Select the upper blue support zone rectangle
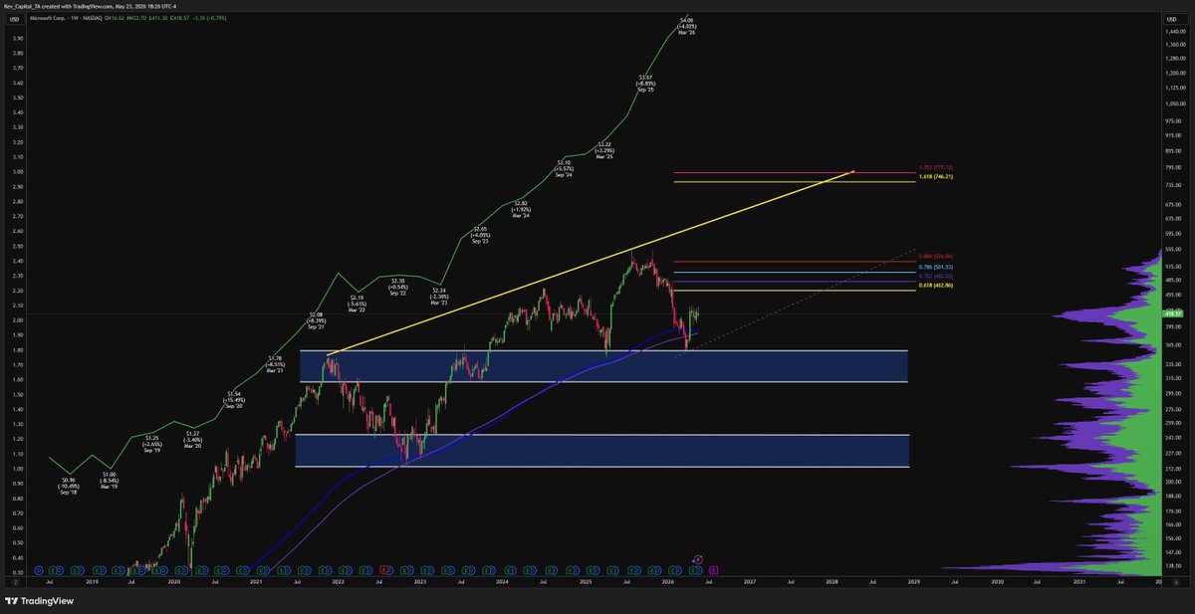This screenshot has height=614, width=1195. [x=603, y=366]
